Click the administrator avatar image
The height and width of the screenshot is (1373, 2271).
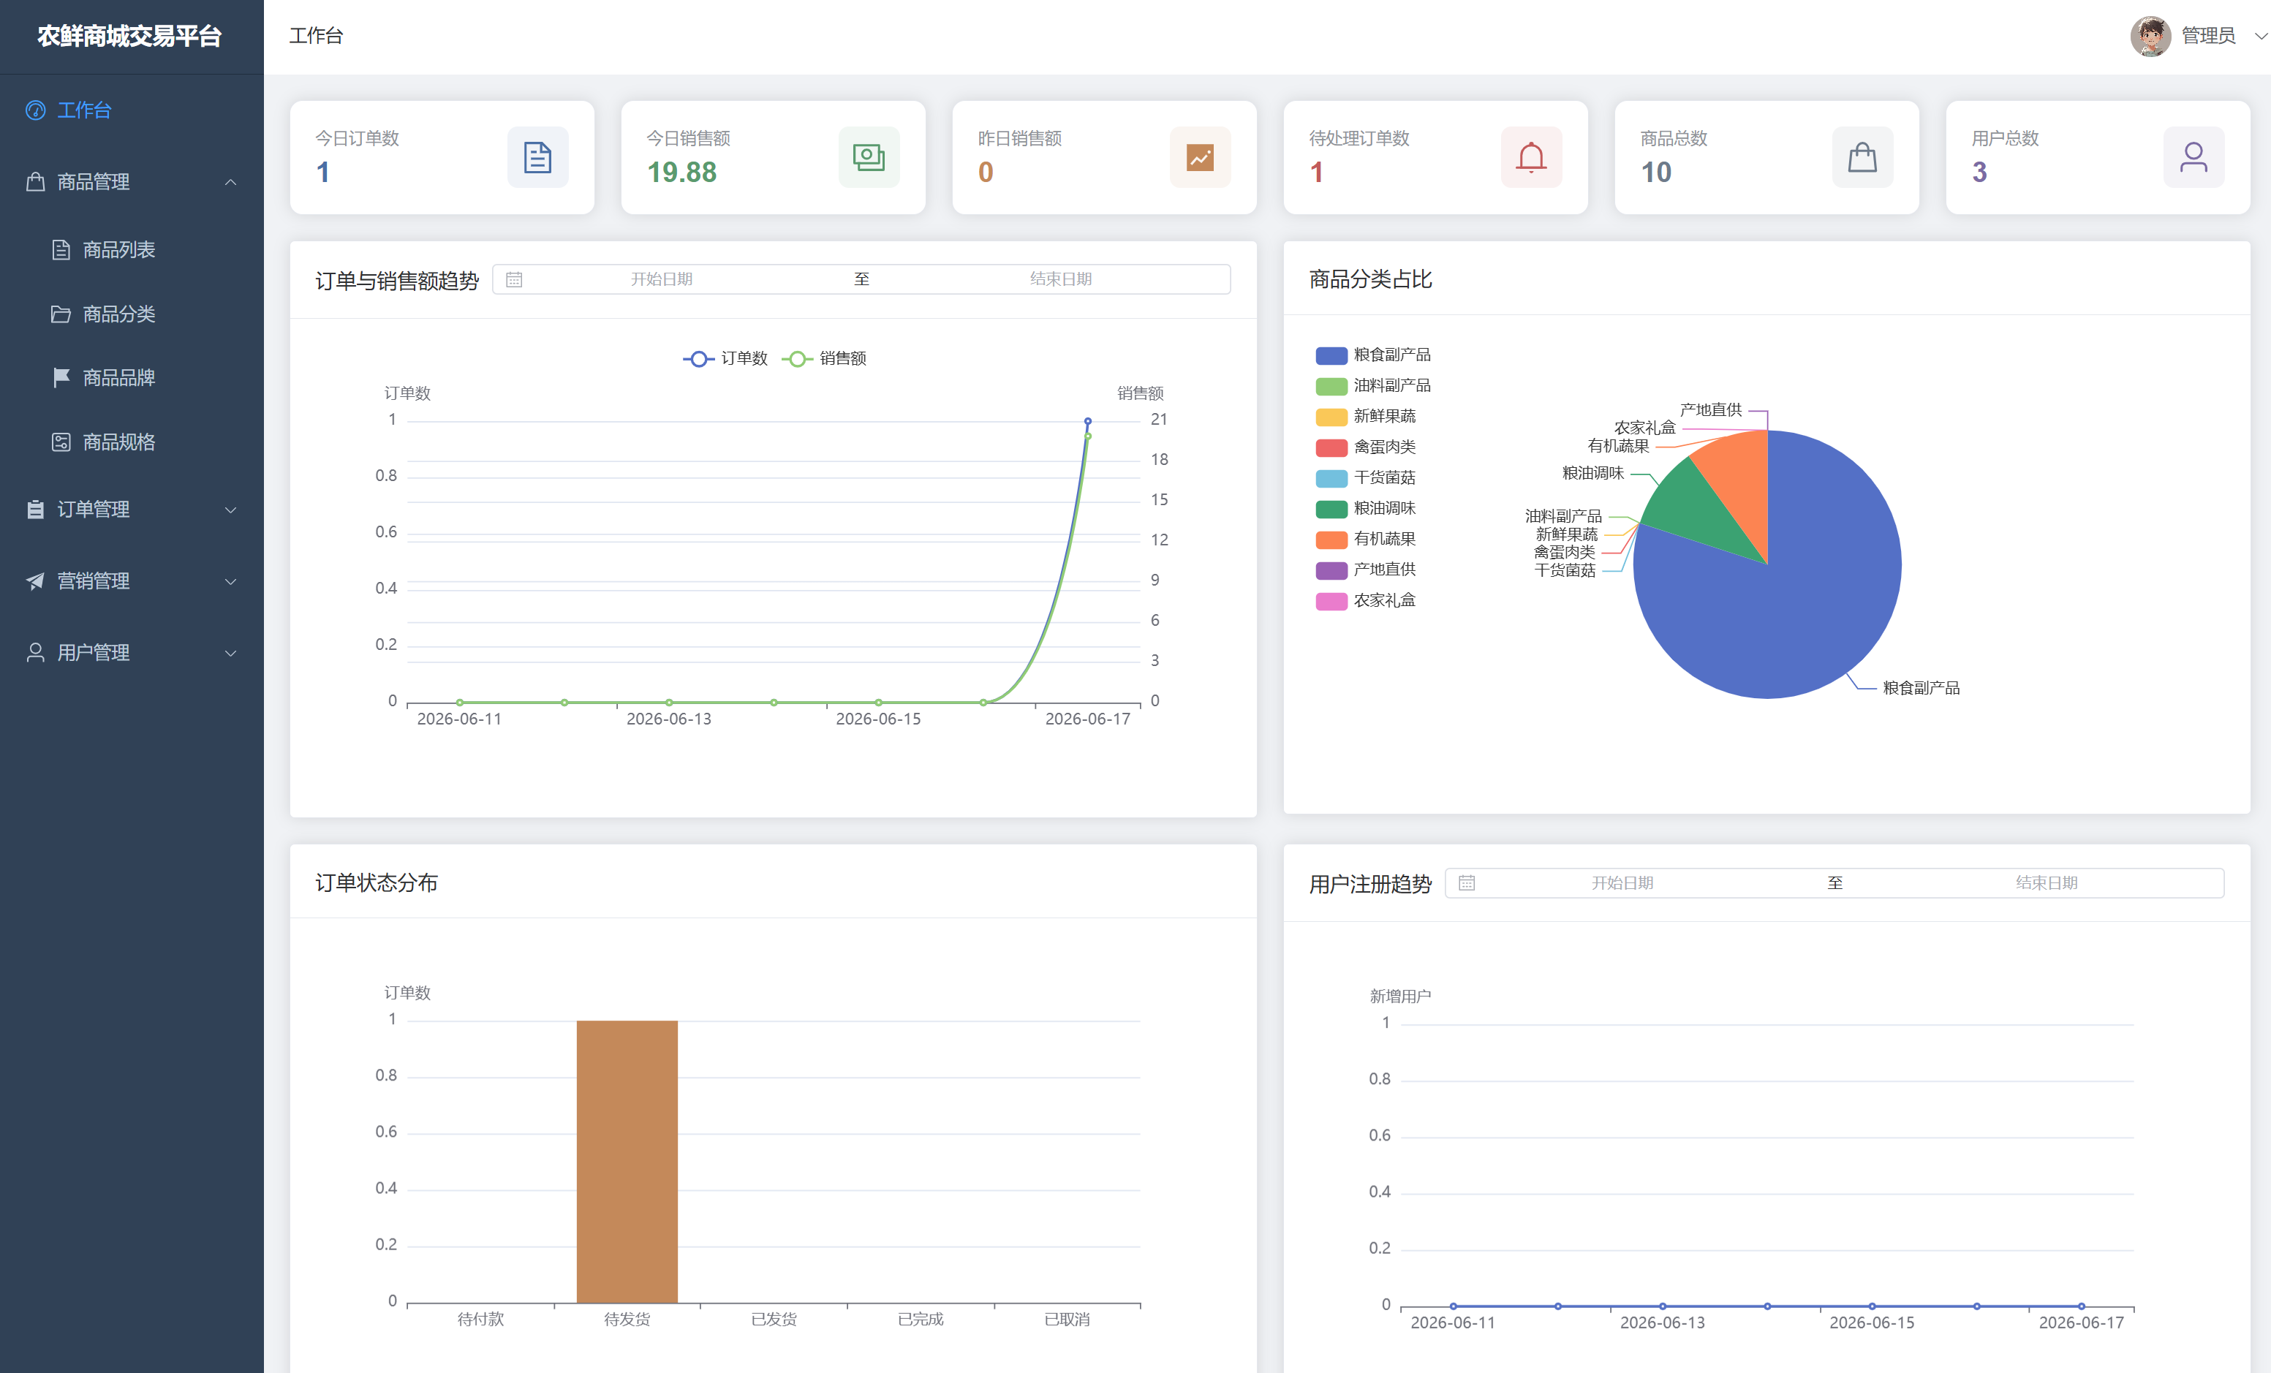[2150, 36]
